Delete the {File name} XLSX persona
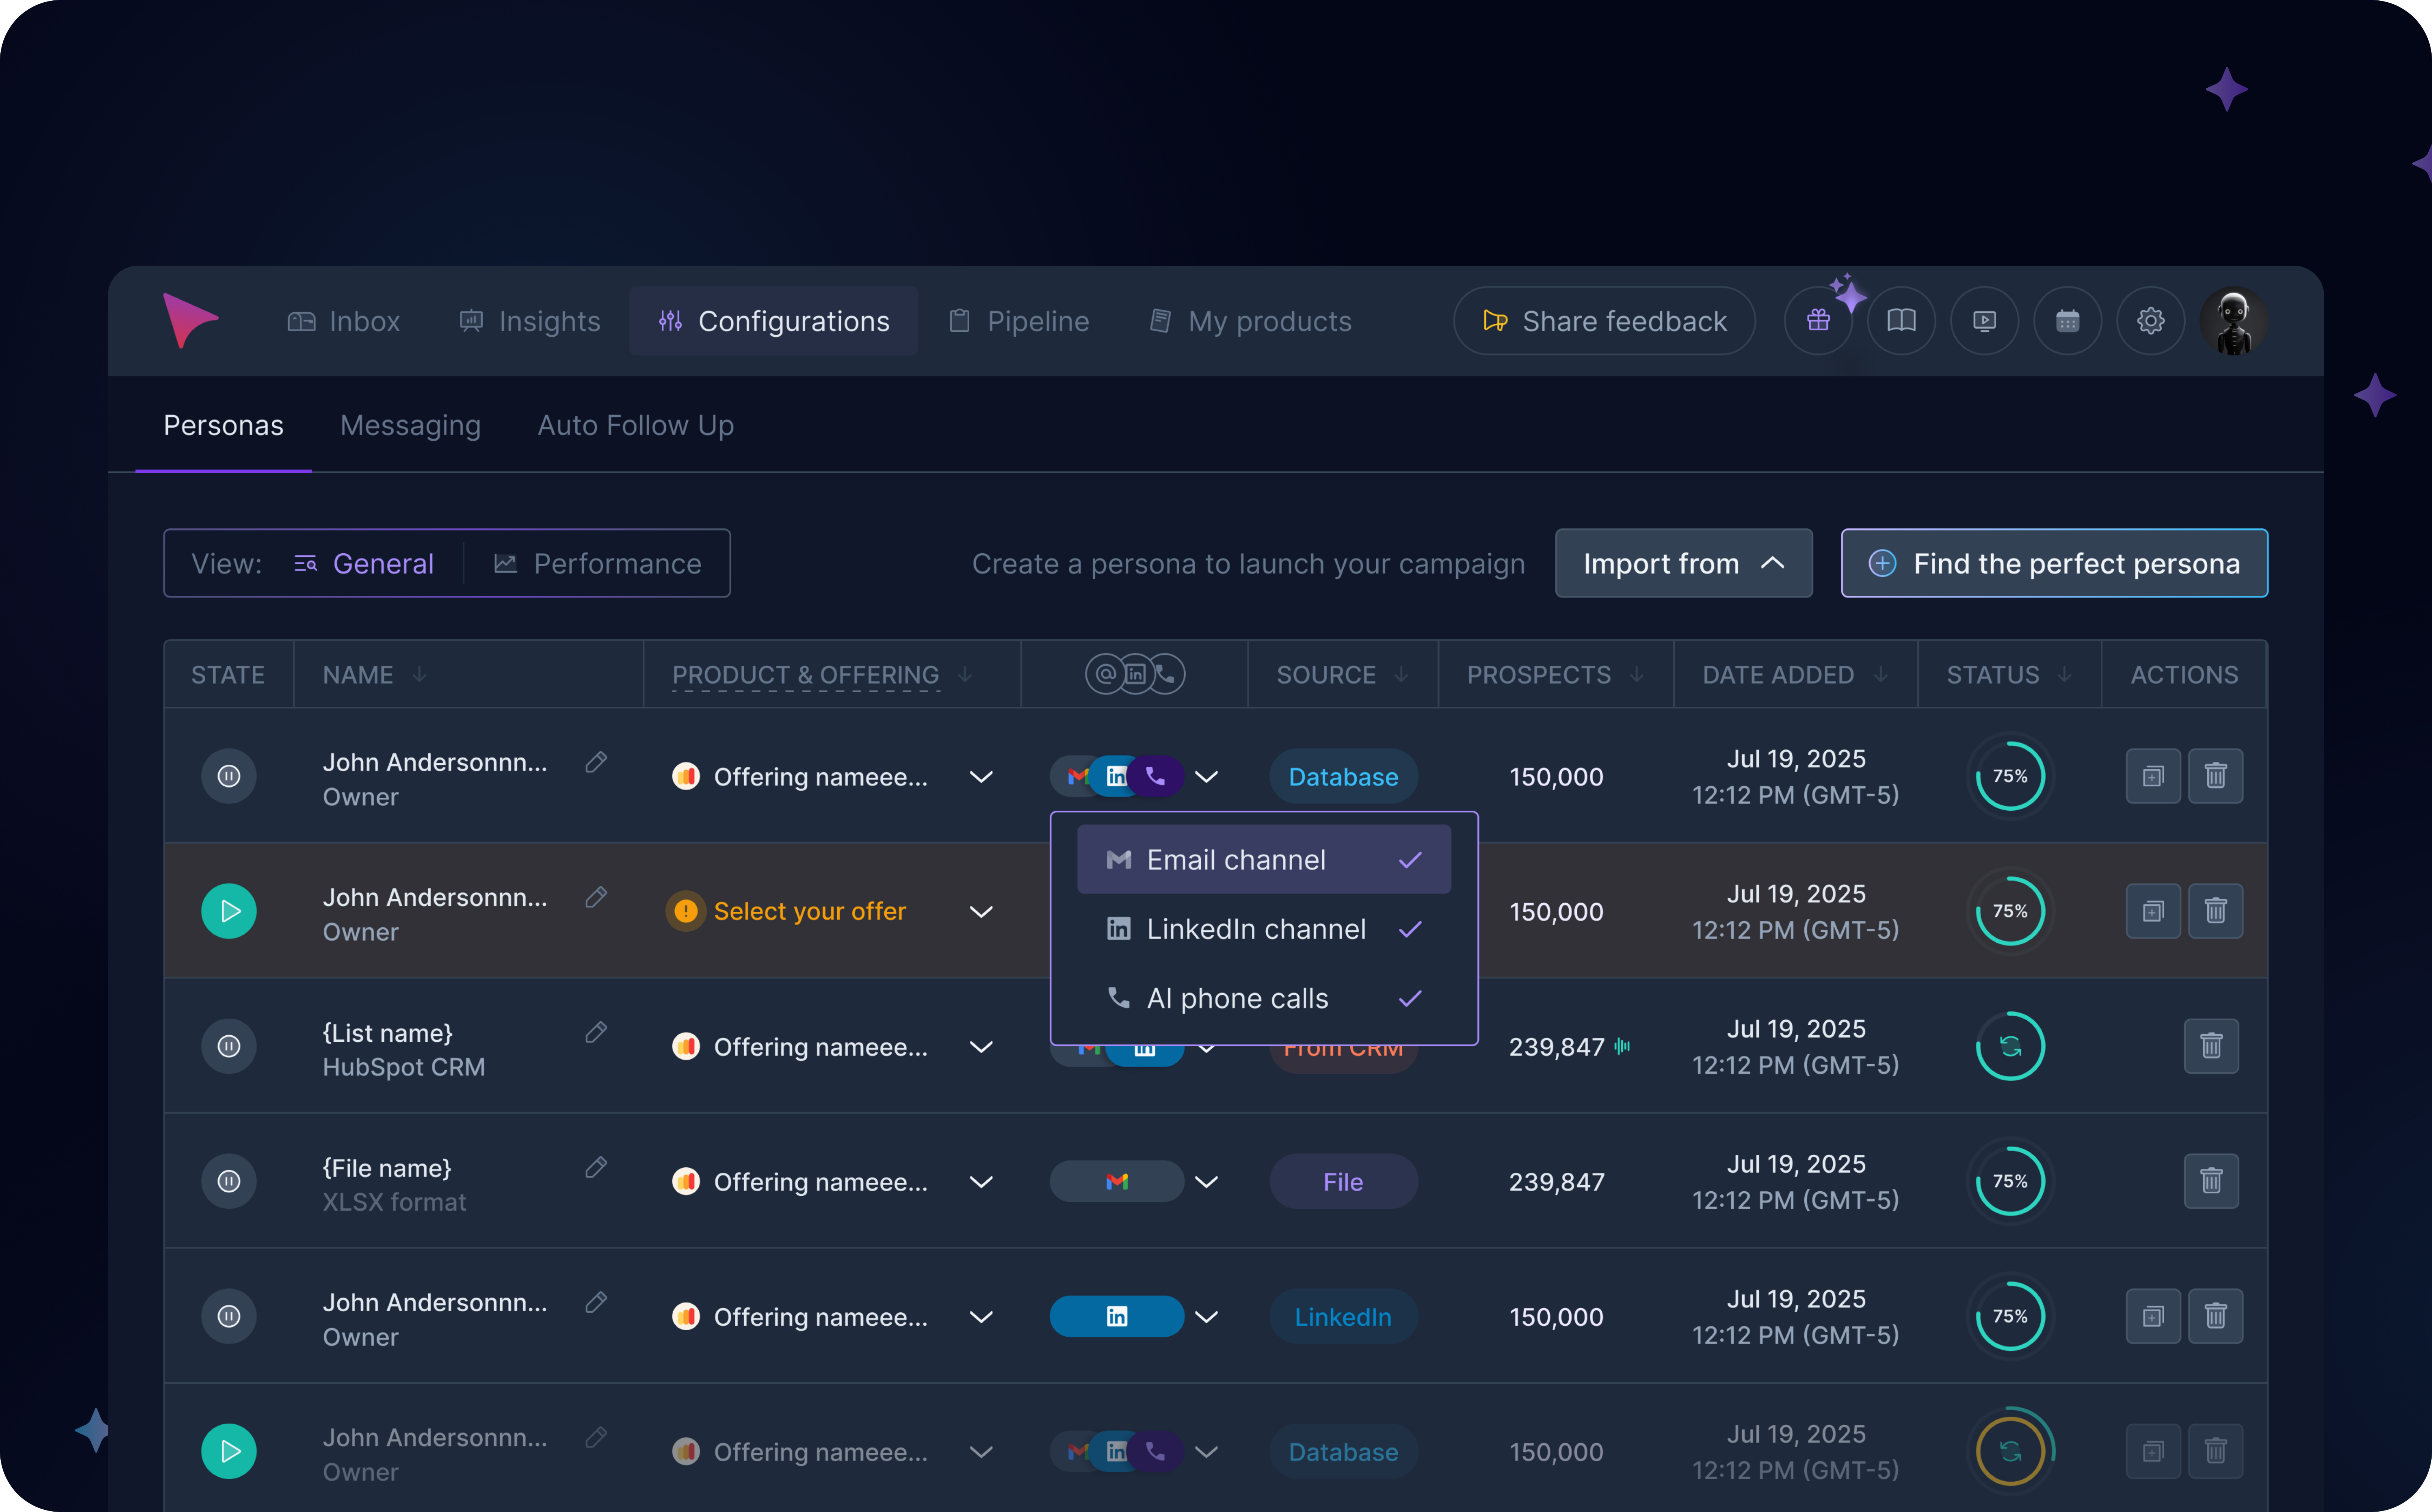This screenshot has height=1512, width=2432. click(2212, 1181)
